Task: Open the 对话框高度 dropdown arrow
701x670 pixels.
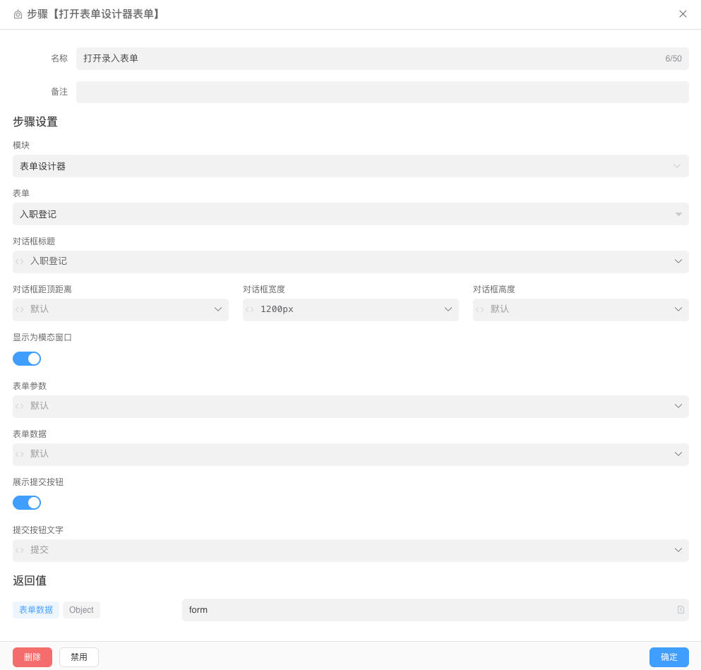Action: click(678, 309)
